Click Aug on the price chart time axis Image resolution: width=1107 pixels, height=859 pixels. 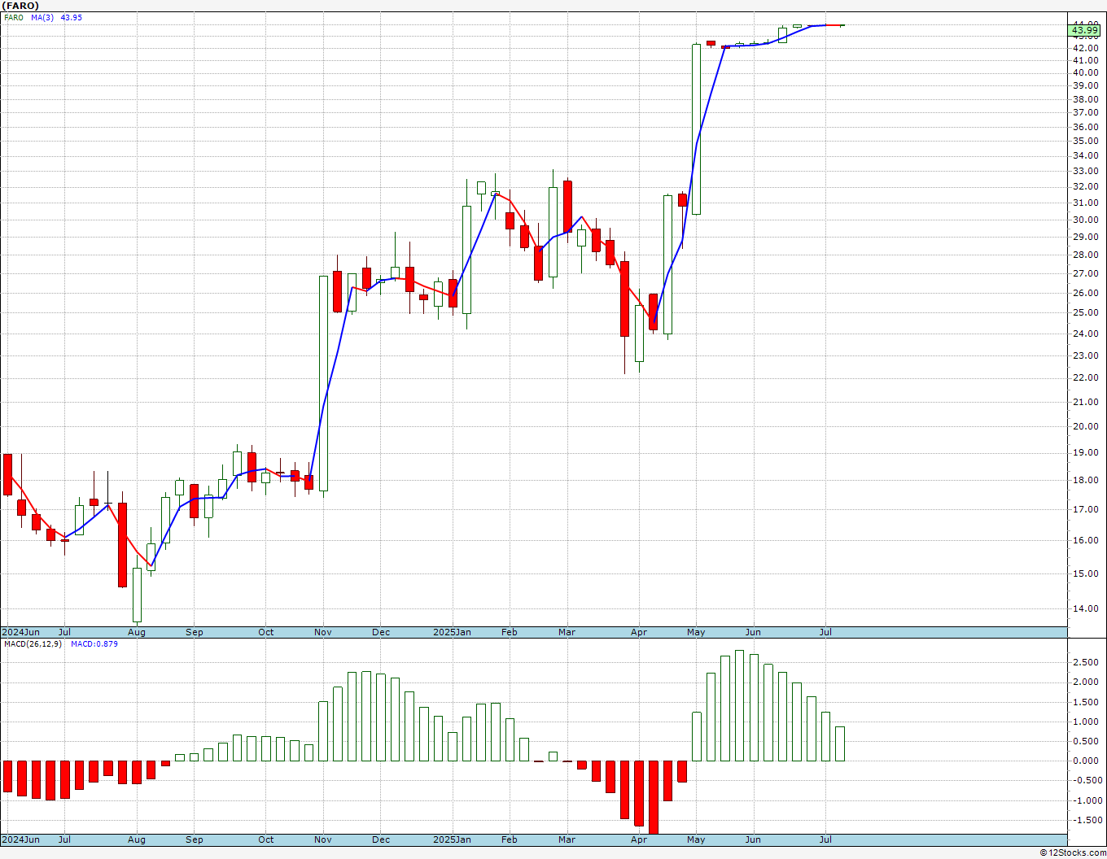(137, 632)
